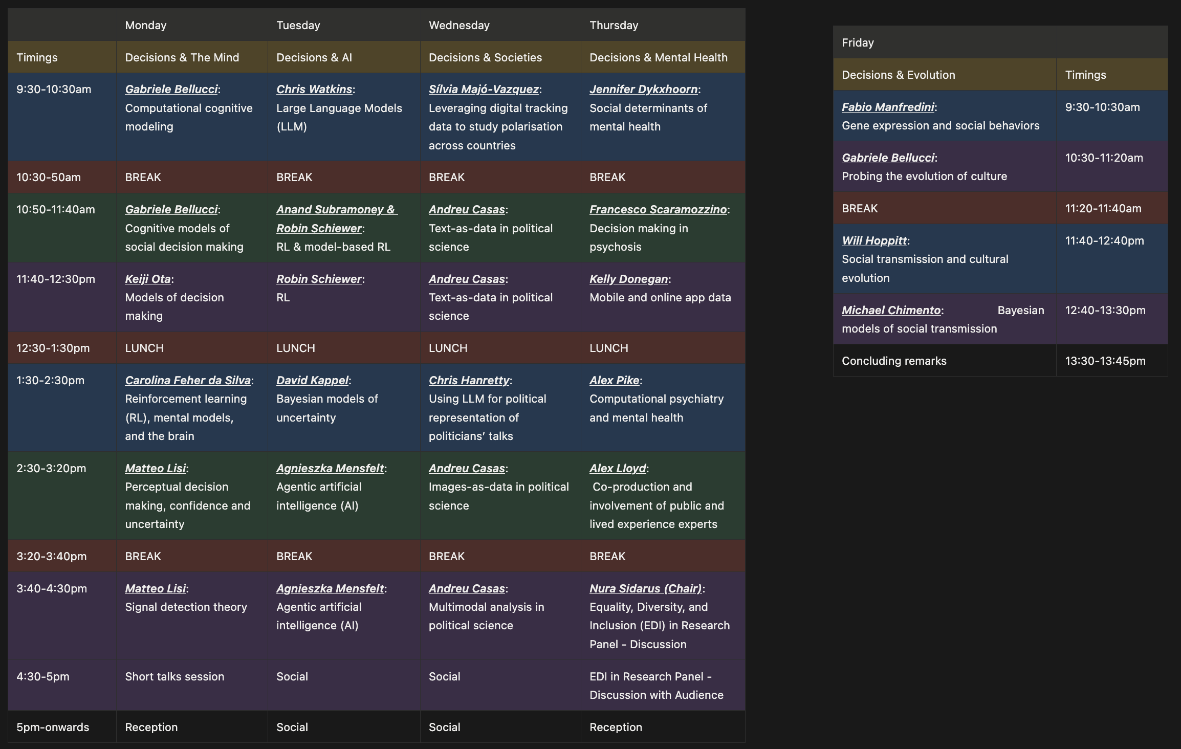1181x749 pixels.
Task: Click Will Hoppitt speaker link
Action: click(x=874, y=240)
